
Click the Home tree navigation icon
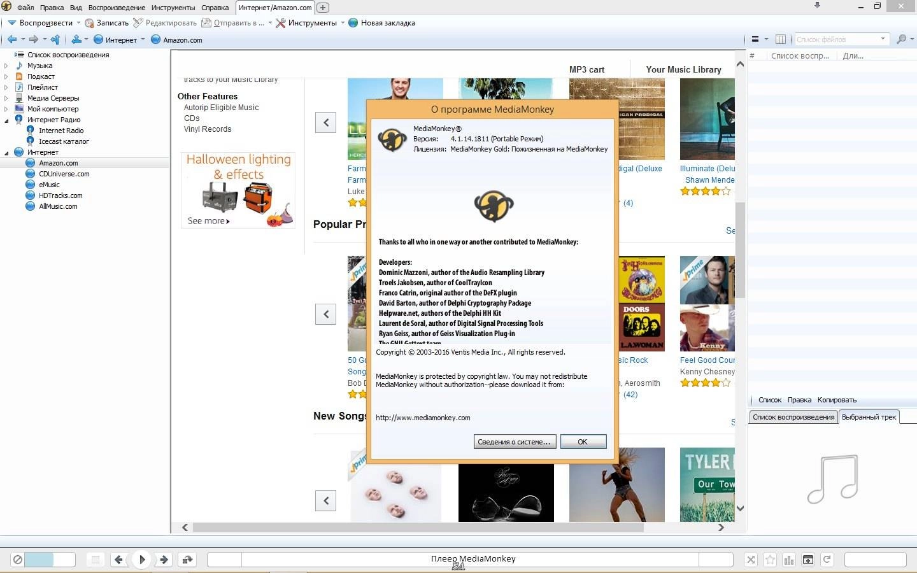coord(76,39)
